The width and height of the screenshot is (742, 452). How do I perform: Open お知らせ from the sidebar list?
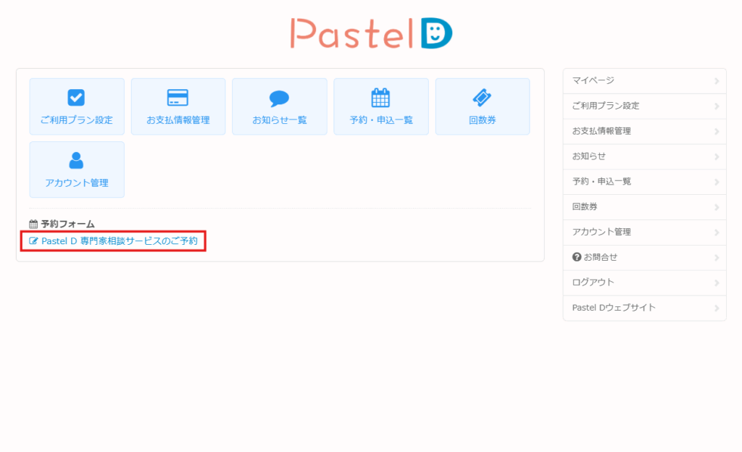(588, 156)
